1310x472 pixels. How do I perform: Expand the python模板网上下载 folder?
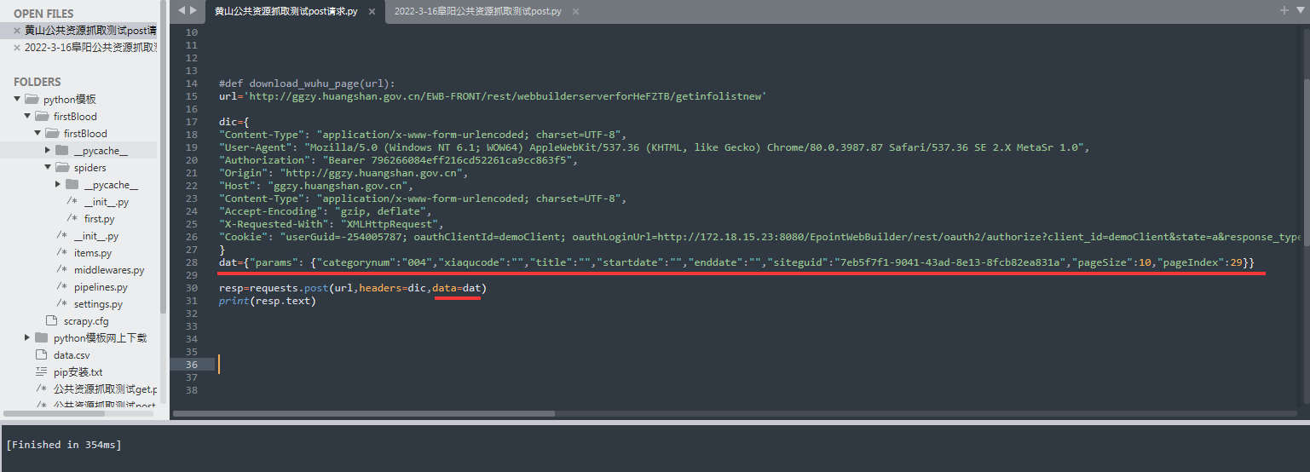28,338
